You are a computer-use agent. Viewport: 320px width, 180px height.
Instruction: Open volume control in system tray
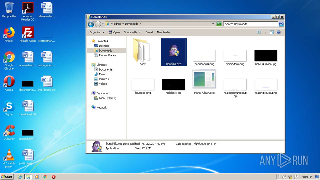284,177
